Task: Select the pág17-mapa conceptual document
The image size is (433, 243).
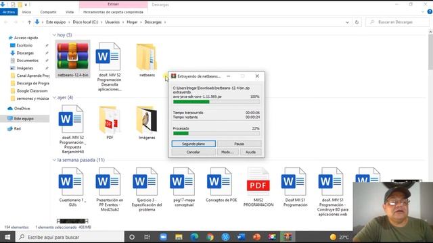Action: pos(183,187)
